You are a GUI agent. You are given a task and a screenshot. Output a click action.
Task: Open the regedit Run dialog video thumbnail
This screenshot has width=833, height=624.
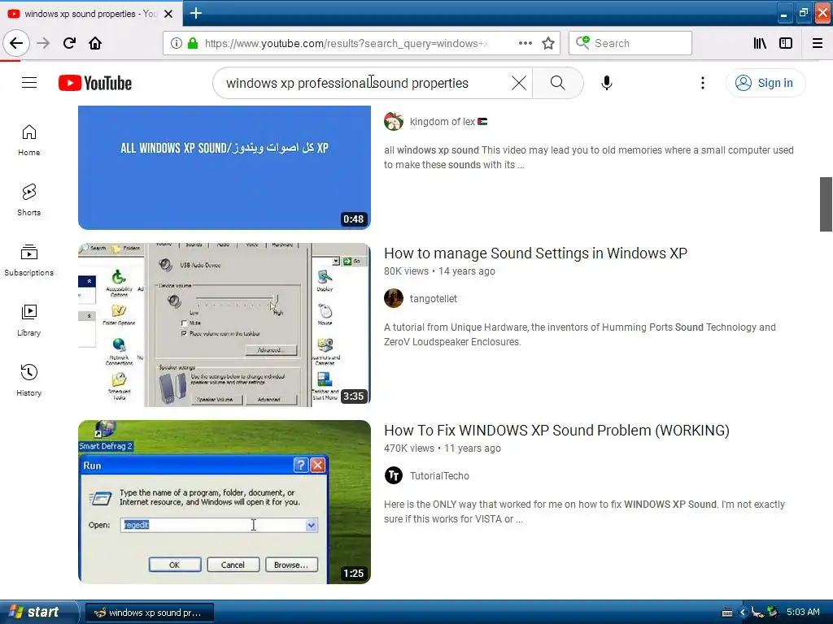pos(225,502)
